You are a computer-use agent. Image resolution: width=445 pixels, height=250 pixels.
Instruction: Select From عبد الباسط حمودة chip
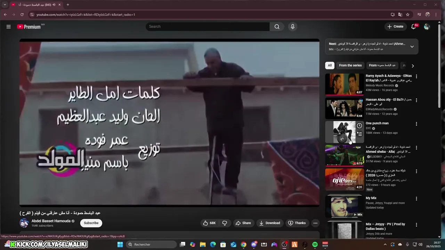tap(382, 65)
